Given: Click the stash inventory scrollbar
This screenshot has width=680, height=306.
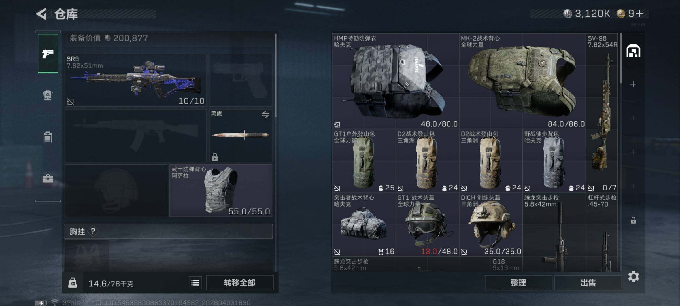Looking at the screenshot, I should [621, 58].
